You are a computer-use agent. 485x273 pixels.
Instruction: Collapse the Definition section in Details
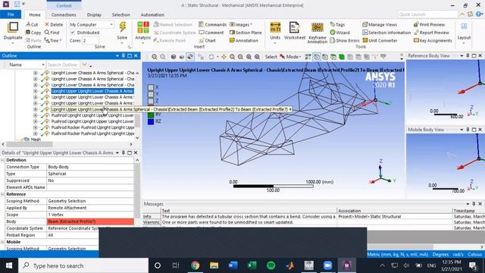[x=2, y=160]
